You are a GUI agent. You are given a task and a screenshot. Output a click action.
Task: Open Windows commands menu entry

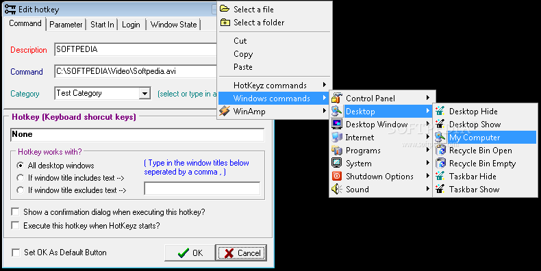point(274,99)
